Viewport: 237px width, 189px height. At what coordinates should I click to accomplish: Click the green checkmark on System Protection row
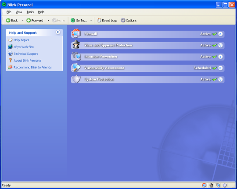[214, 79]
